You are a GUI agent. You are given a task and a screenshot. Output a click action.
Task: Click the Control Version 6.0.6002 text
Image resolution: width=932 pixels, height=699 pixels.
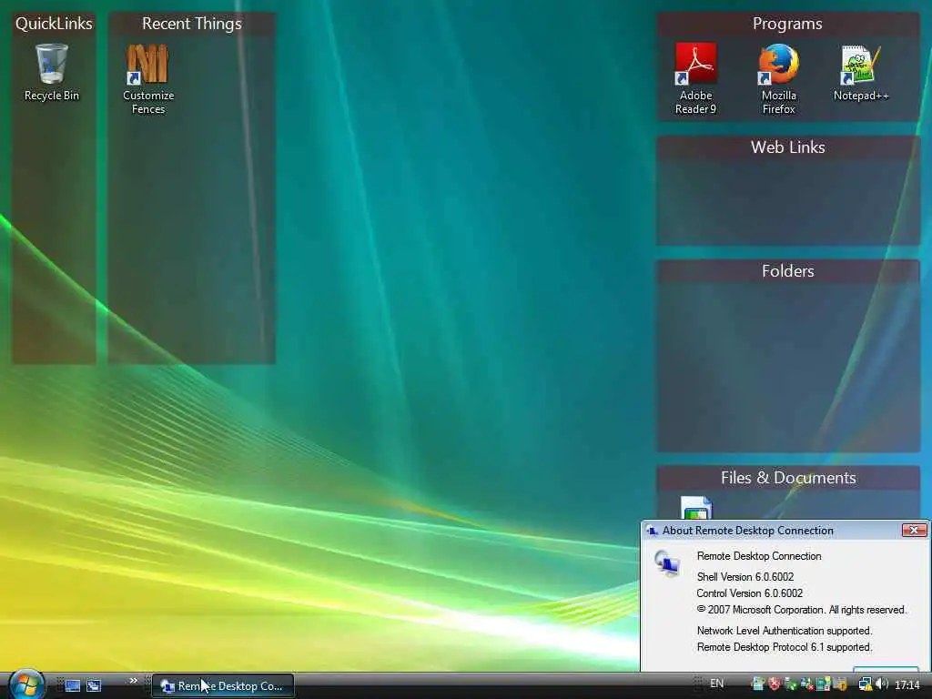750,593
